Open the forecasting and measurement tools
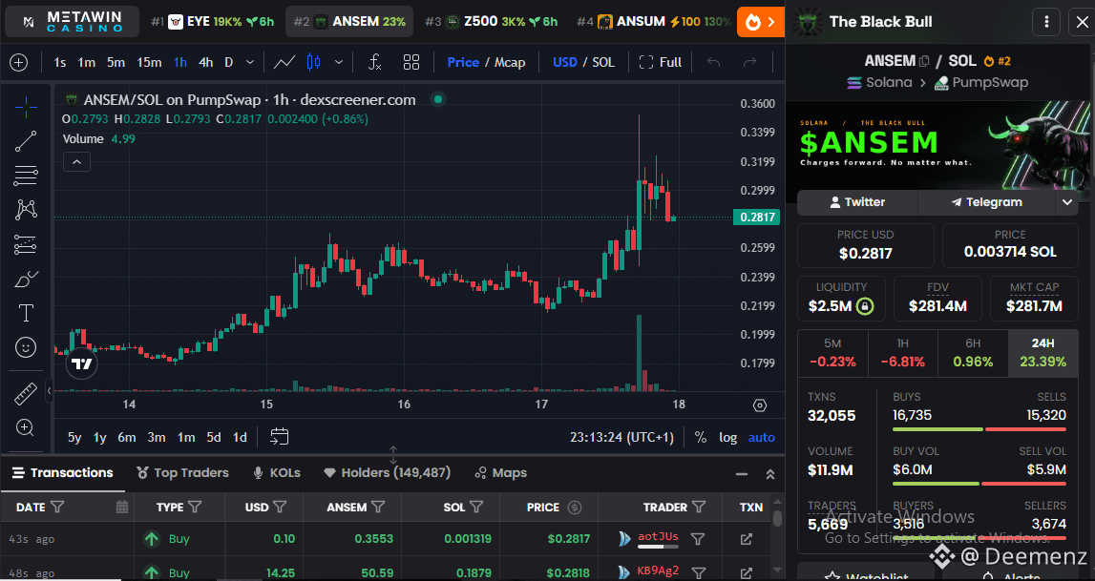The height and width of the screenshot is (581, 1095). 26,244
